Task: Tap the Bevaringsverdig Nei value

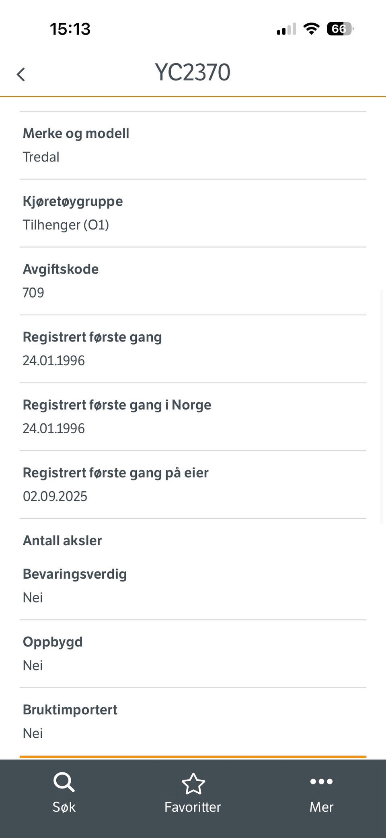Action: [x=33, y=598]
